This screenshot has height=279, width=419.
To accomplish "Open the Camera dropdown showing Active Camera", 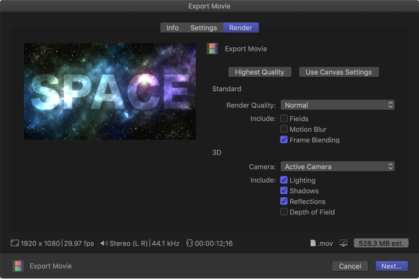I will [337, 166].
